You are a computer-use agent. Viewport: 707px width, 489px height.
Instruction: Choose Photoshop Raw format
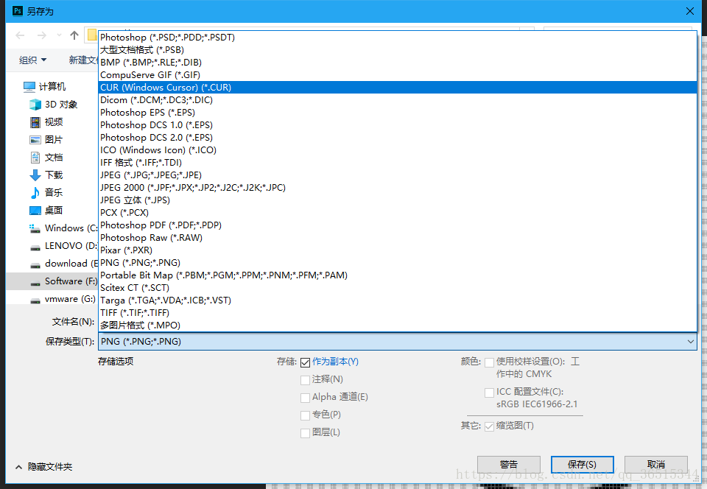(x=397, y=238)
